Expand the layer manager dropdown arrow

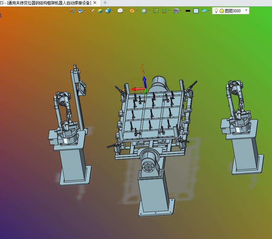(x=209, y=11)
